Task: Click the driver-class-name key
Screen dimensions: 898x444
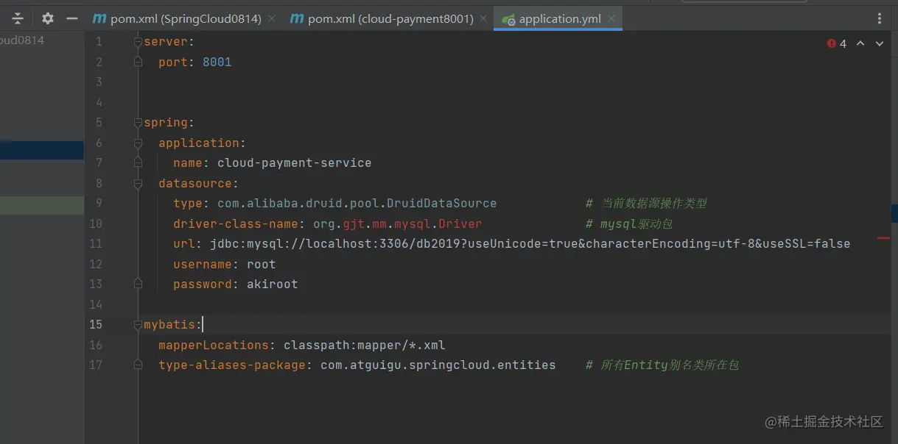Action: [236, 223]
